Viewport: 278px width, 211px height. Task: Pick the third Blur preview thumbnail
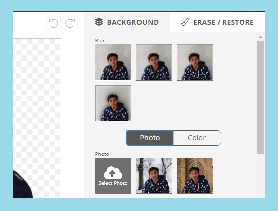(x=195, y=62)
